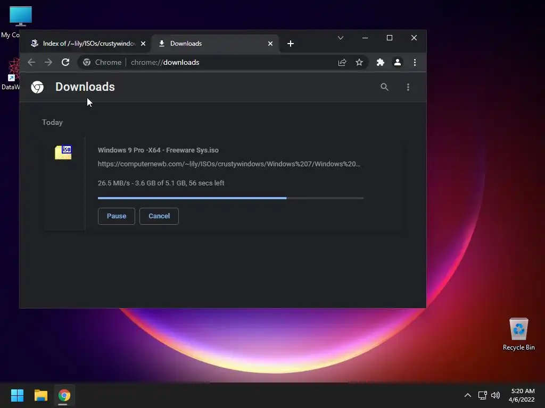
Task: Pause the ISO download
Action: [x=117, y=216]
